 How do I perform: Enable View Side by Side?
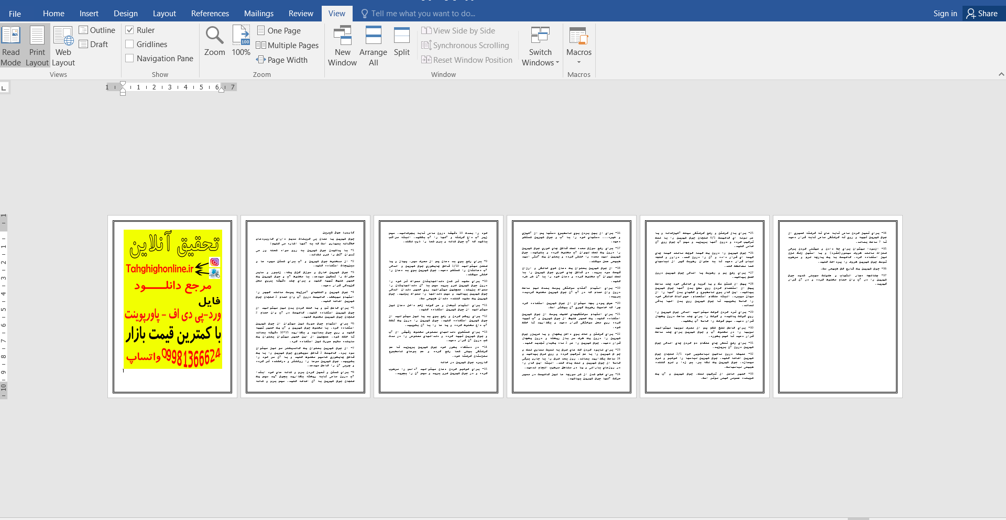click(458, 31)
